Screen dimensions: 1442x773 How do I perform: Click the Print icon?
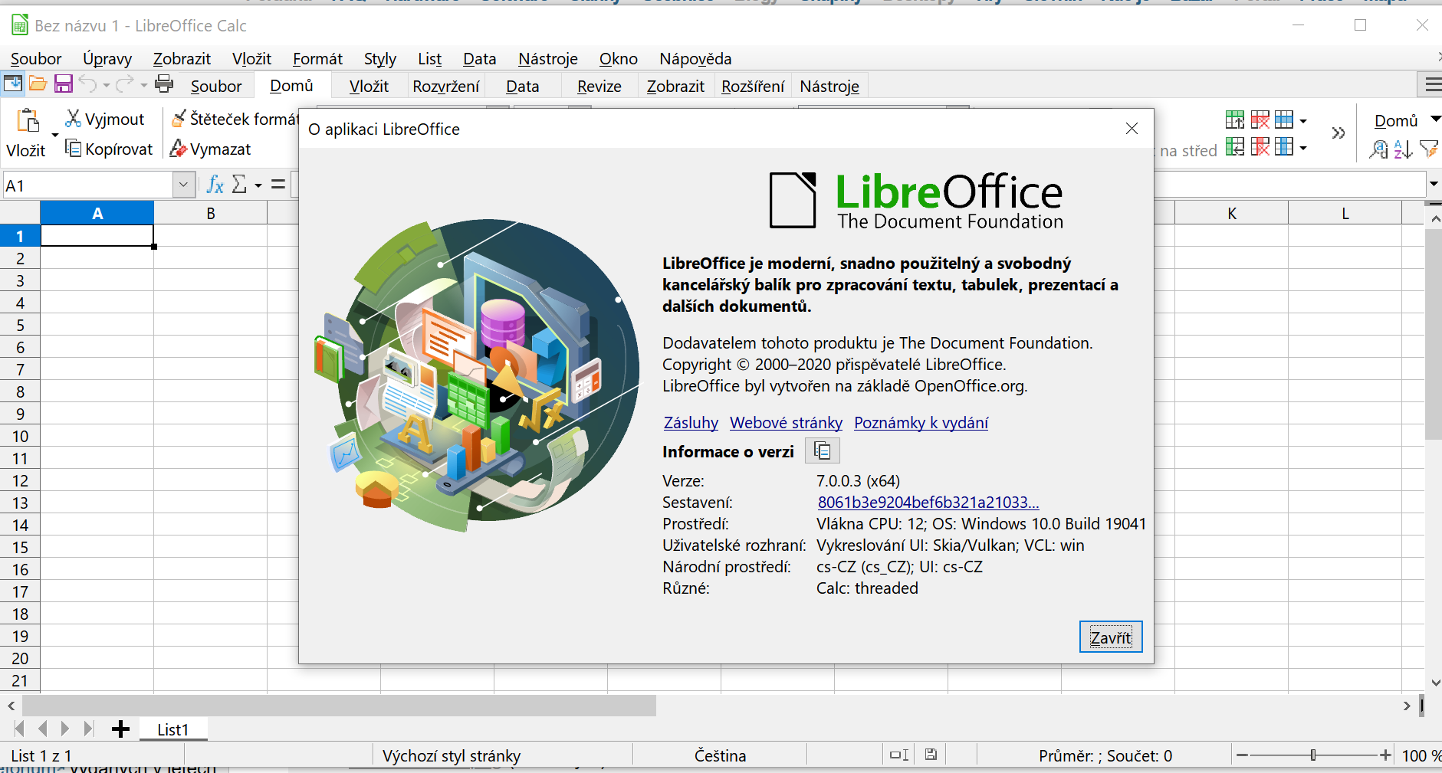(x=164, y=84)
